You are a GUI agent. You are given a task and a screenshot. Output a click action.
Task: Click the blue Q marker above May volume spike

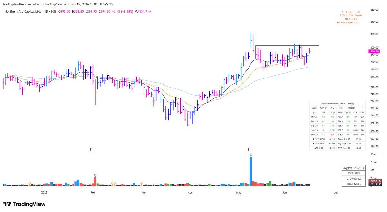251,155
